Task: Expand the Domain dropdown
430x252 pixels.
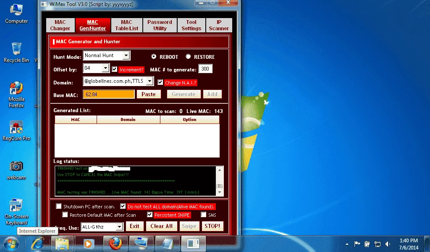Action: [x=150, y=81]
